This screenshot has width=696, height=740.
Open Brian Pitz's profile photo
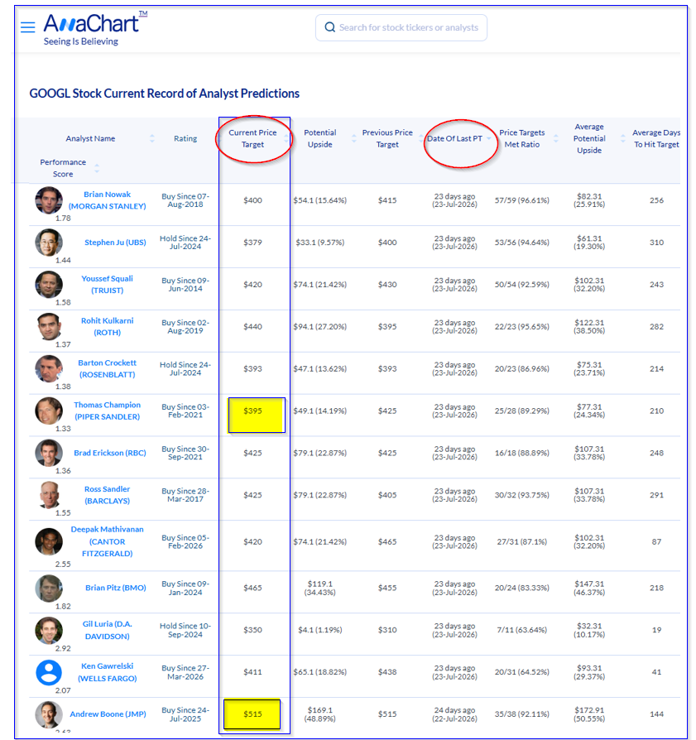point(49,588)
